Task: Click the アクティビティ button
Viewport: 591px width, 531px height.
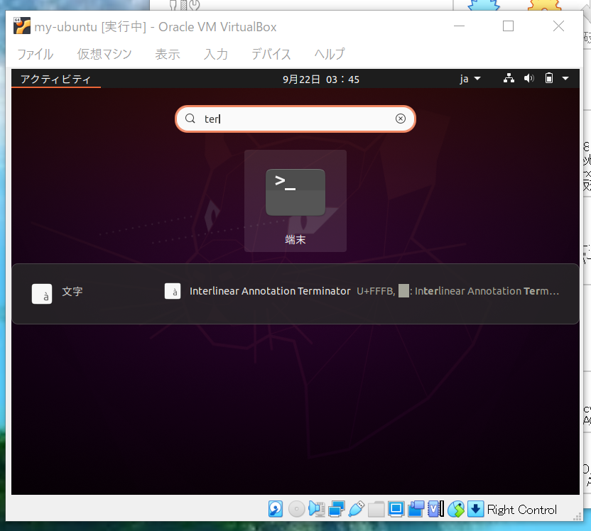Action: [55, 79]
